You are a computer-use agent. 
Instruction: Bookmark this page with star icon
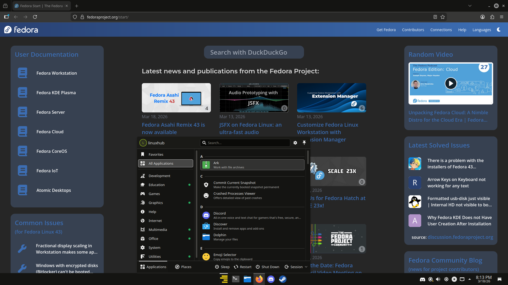443,17
